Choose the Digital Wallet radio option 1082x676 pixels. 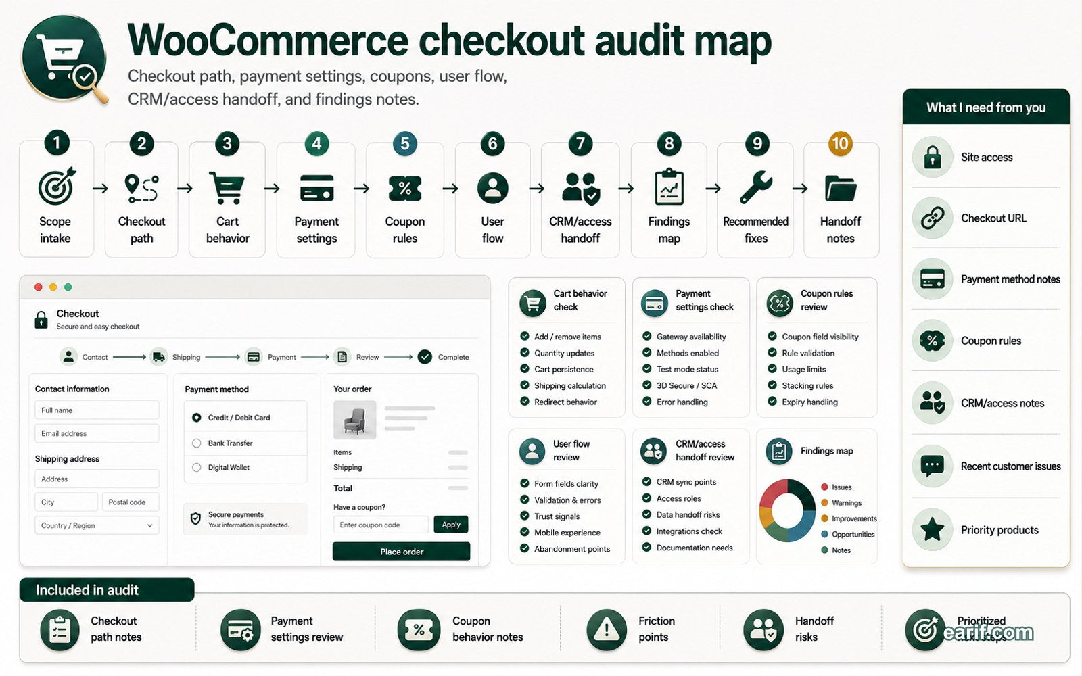pyautogui.click(x=197, y=467)
